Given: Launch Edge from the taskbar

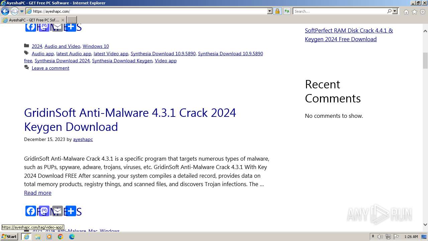Looking at the screenshot, I should coord(72,237).
